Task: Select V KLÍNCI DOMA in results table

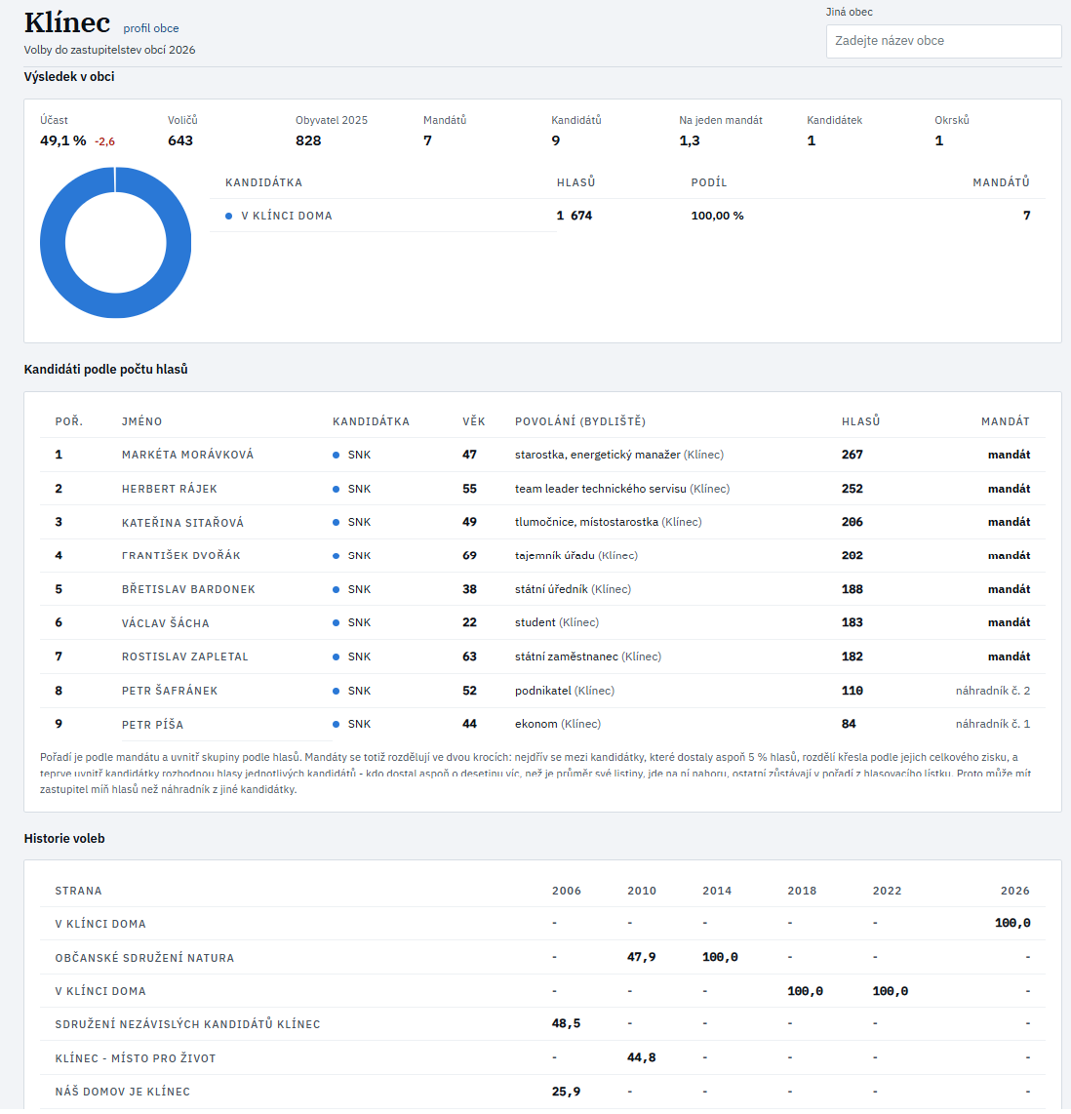Action: pos(286,216)
